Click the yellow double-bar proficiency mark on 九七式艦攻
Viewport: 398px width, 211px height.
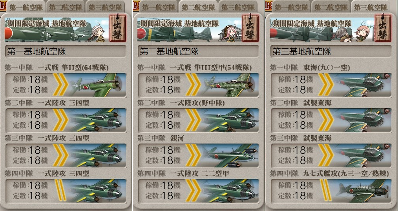(x=326, y=190)
